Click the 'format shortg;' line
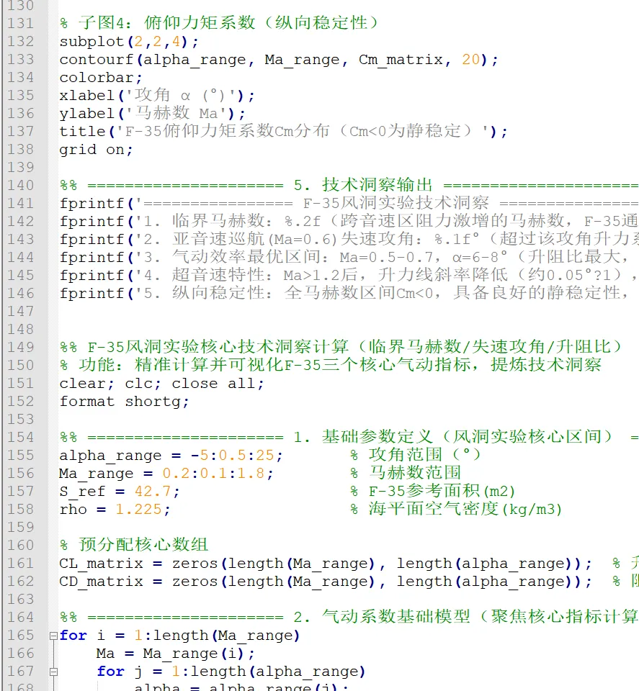The image size is (639, 691). [x=124, y=402]
